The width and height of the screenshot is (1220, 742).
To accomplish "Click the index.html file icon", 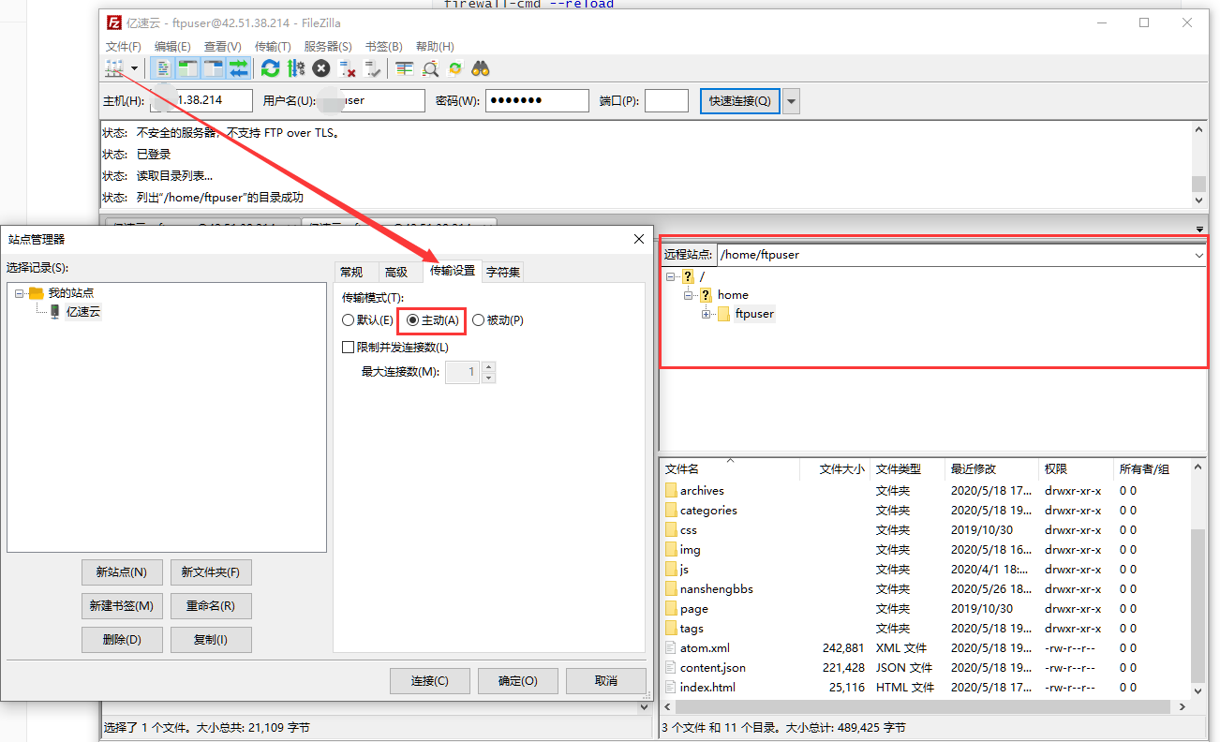I will click(671, 687).
